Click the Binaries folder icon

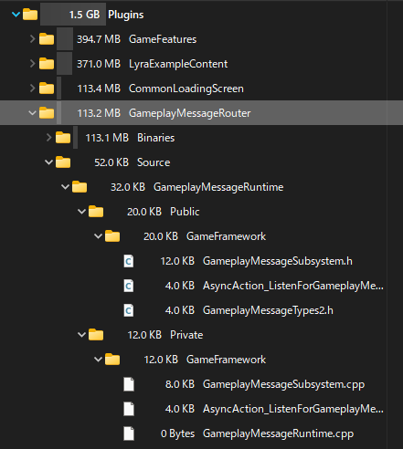[63, 138]
